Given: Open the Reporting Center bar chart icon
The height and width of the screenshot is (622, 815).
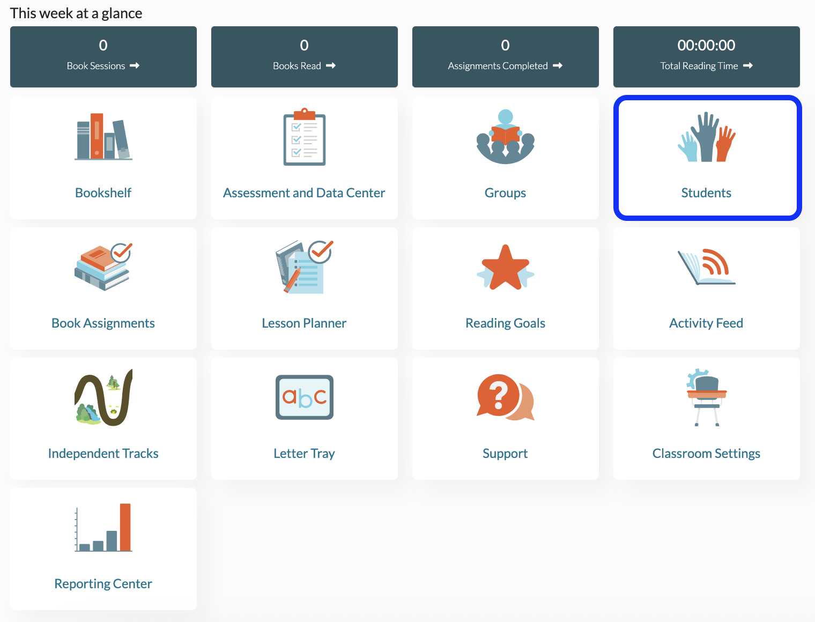Looking at the screenshot, I should click(x=103, y=528).
